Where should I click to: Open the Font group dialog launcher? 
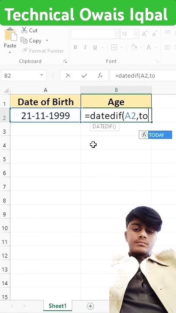pyautogui.click(x=158, y=61)
